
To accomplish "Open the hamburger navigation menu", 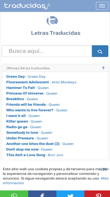I will pos(102,6).
